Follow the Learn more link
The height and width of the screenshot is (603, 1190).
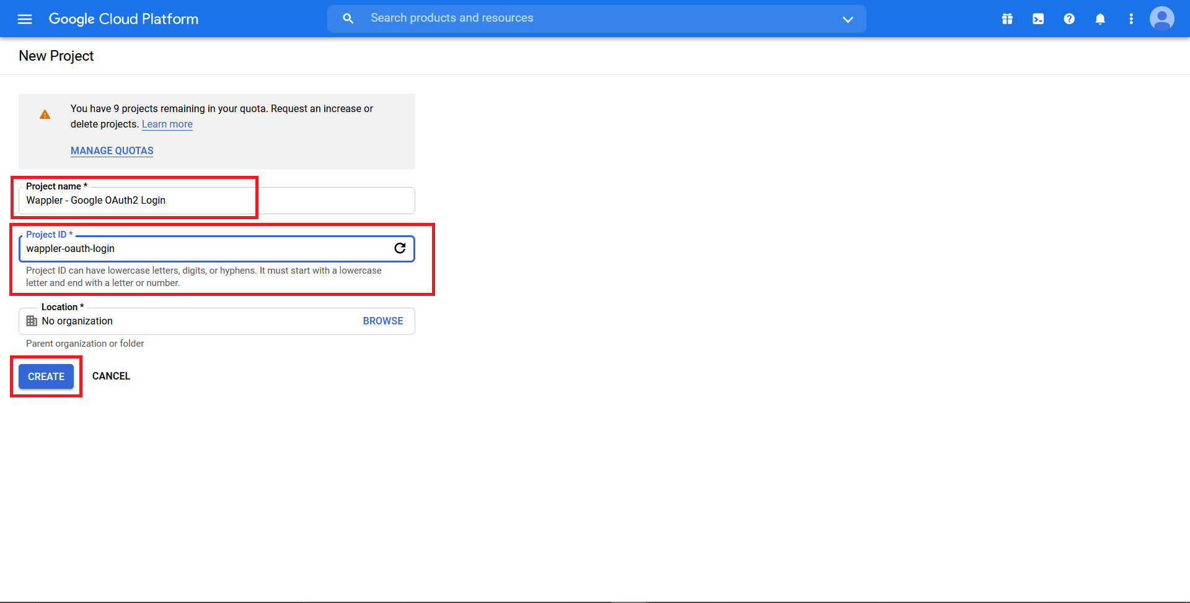(167, 124)
